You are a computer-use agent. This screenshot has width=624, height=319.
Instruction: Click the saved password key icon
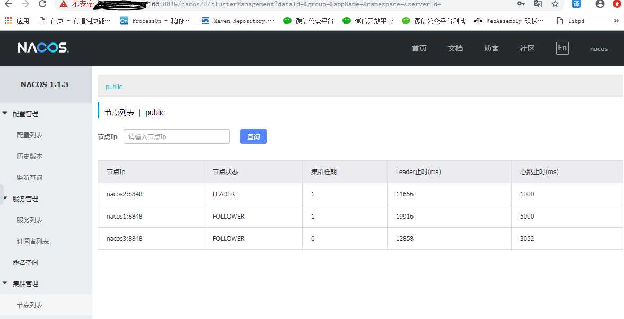(521, 4)
